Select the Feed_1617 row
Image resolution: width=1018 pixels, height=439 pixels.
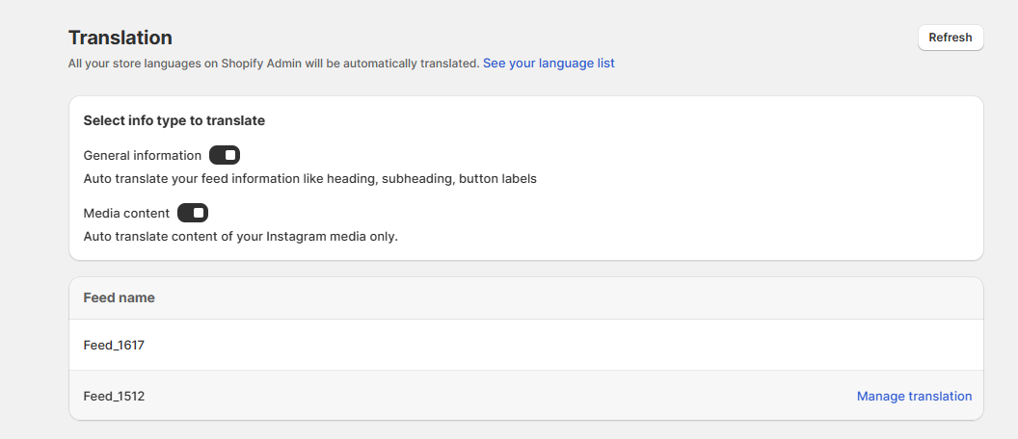point(526,345)
